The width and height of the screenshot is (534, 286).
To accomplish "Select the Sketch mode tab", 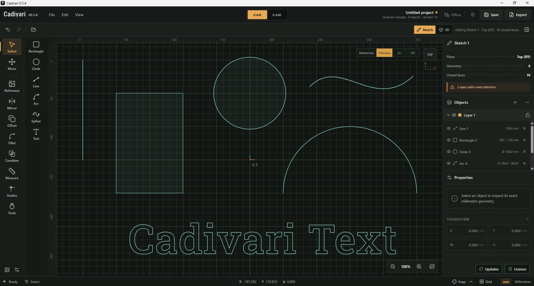I will [425, 30].
